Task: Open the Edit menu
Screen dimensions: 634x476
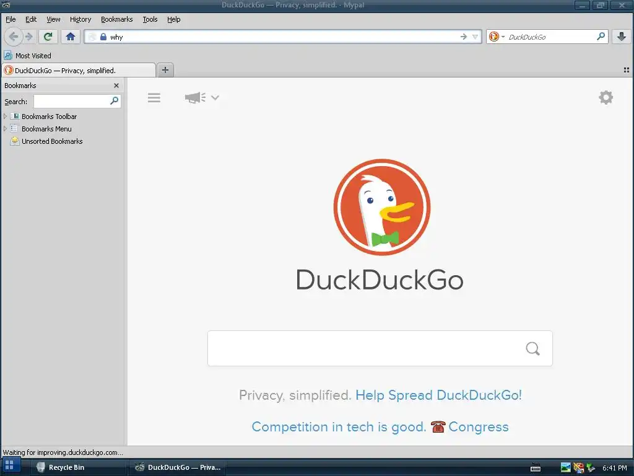Action: [x=31, y=19]
